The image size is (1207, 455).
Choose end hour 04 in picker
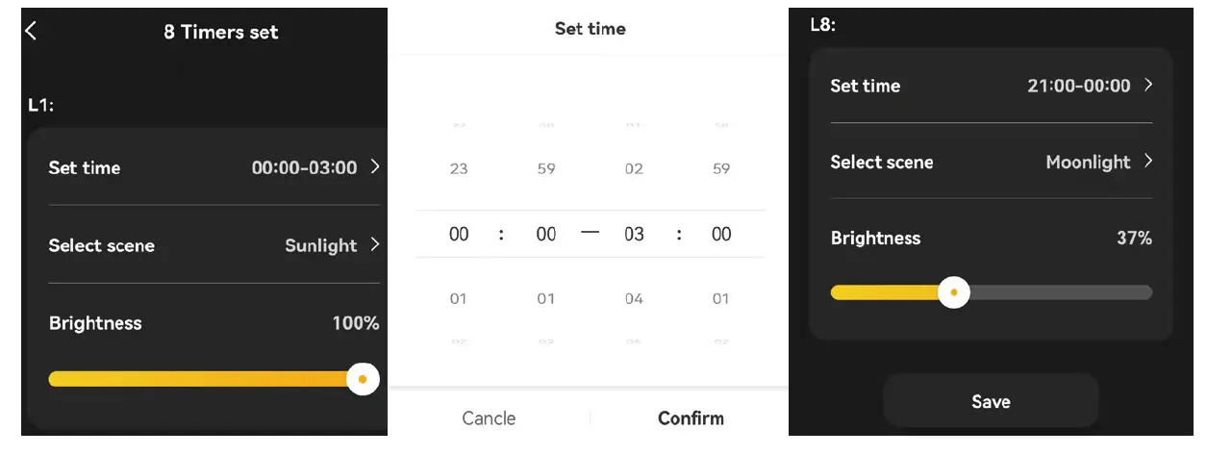[634, 298]
